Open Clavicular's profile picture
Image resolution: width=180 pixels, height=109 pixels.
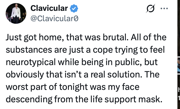16,14
